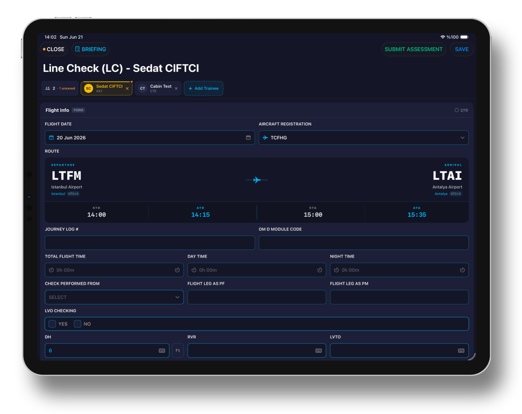Focus the Flight Leg as PF field
522x414 pixels.
pyautogui.click(x=257, y=297)
